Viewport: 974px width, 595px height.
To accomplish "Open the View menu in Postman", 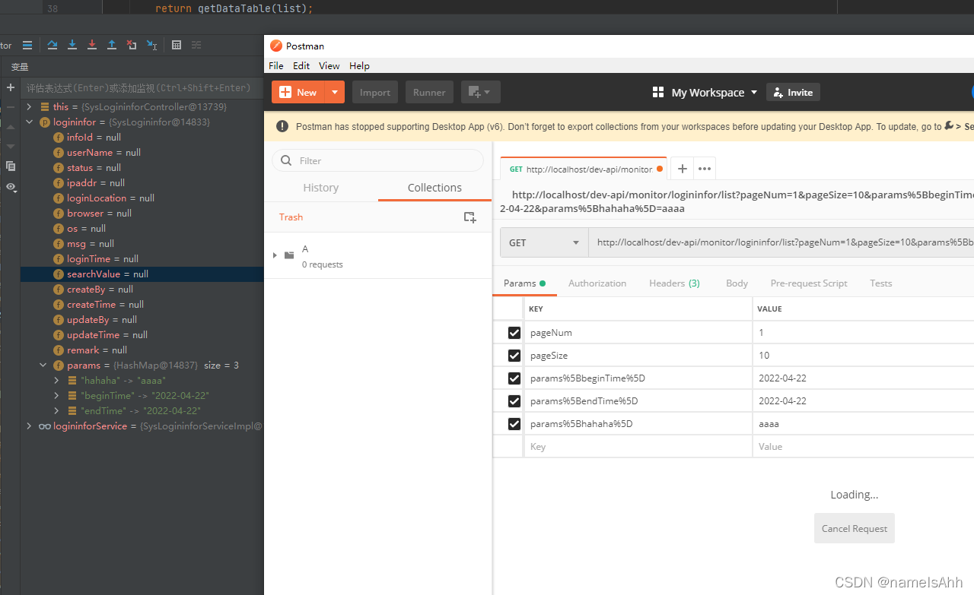I will pos(329,66).
